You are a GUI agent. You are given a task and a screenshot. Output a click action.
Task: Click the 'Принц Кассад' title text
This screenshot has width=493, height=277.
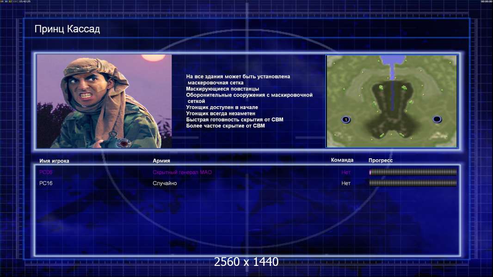click(67, 29)
